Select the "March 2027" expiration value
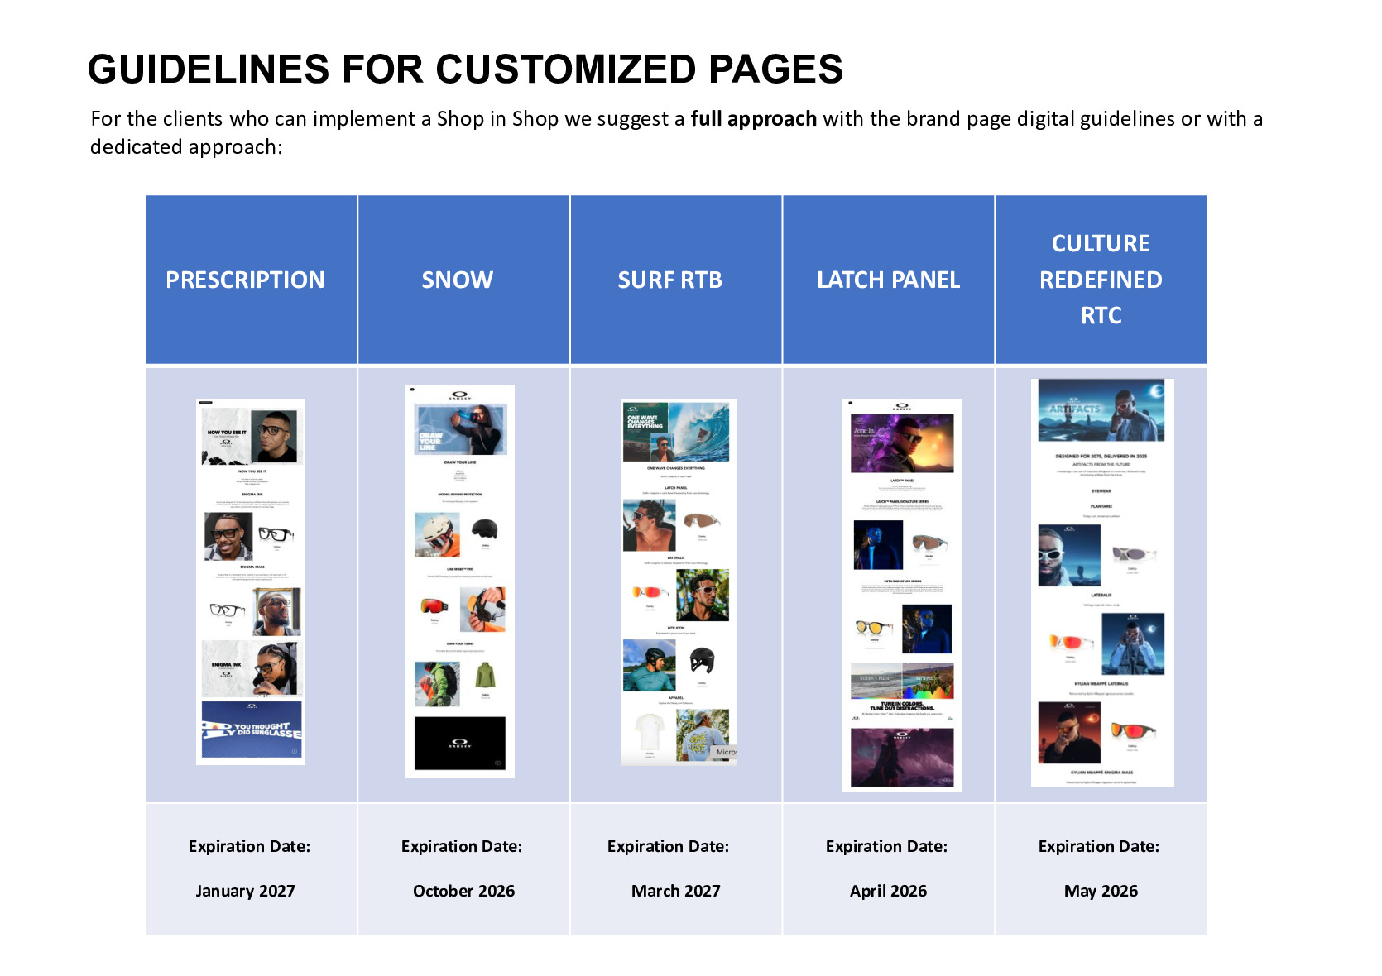This screenshot has width=1382, height=976. click(675, 891)
